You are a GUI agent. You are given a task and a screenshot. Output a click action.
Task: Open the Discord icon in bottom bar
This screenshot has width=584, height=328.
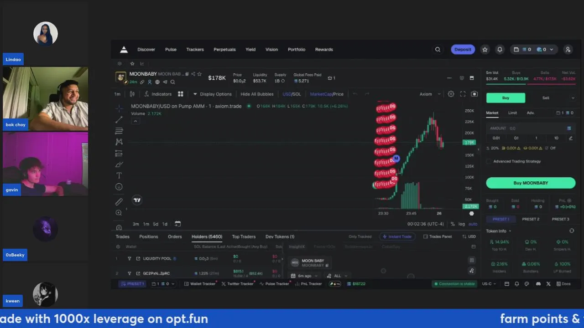[538, 284]
